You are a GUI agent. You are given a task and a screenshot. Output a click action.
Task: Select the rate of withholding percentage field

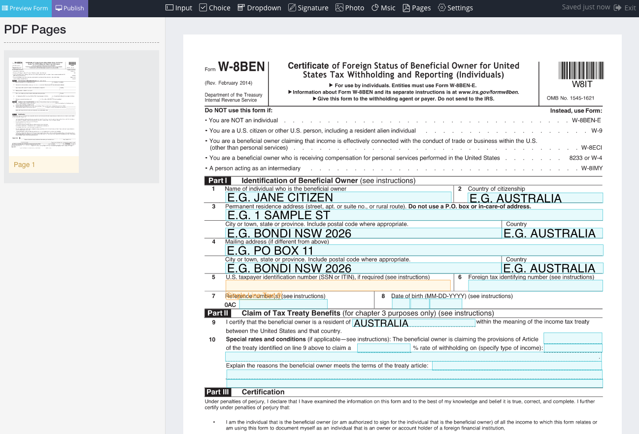click(x=384, y=348)
